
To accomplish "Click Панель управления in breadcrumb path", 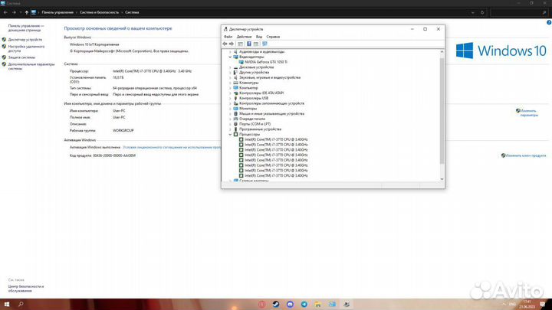I will click(x=58, y=12).
